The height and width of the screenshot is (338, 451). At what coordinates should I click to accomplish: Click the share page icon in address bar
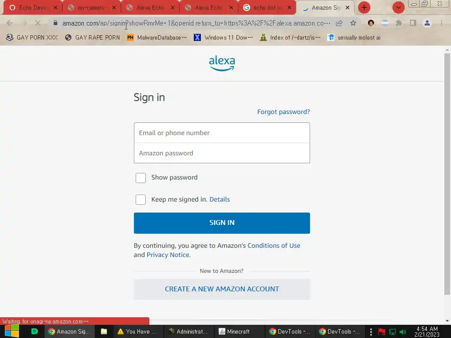point(339,23)
